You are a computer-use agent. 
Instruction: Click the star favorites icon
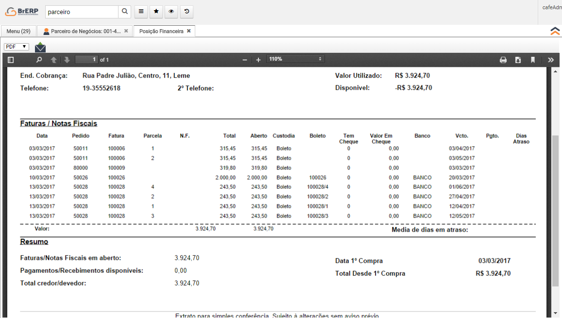pyautogui.click(x=156, y=12)
